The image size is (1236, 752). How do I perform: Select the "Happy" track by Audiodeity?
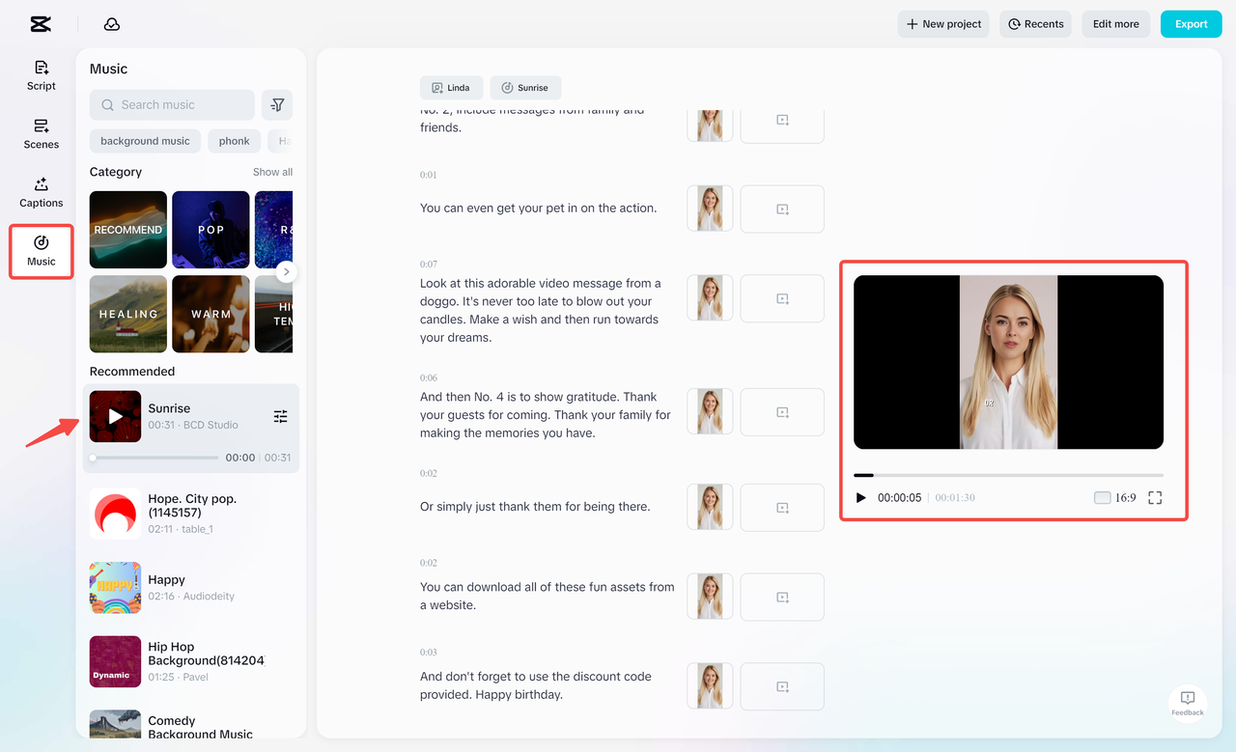pyautogui.click(x=191, y=587)
